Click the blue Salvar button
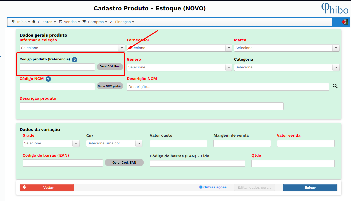Image resolution: width=351 pixels, height=201 pixels. tap(310, 188)
